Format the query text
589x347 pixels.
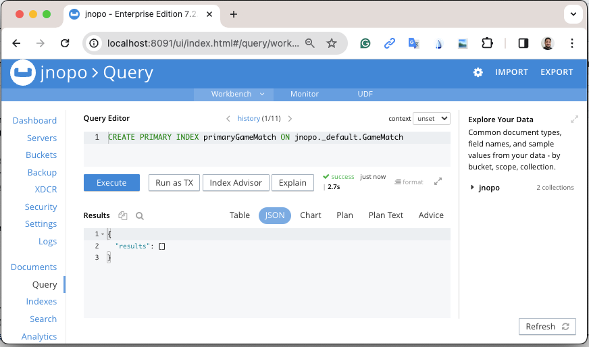(409, 182)
